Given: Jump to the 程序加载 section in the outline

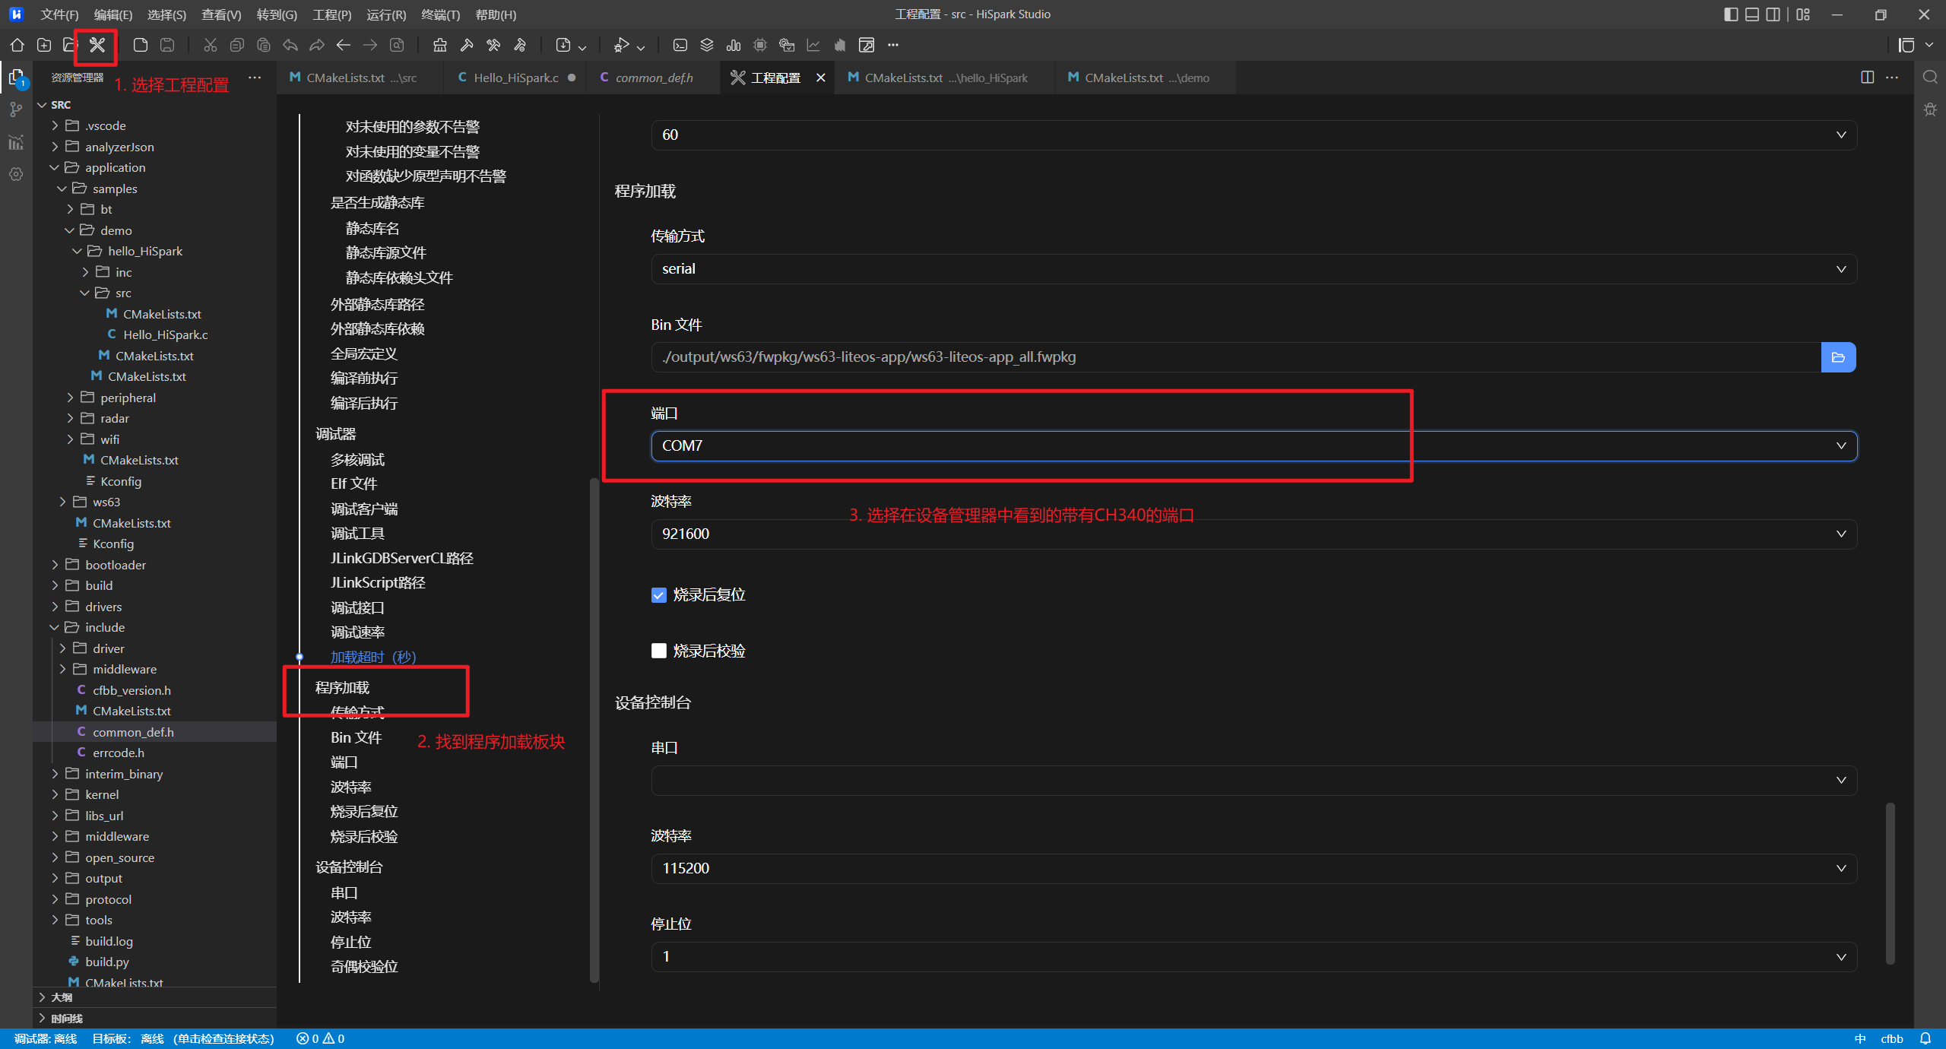Looking at the screenshot, I should pyautogui.click(x=343, y=688).
